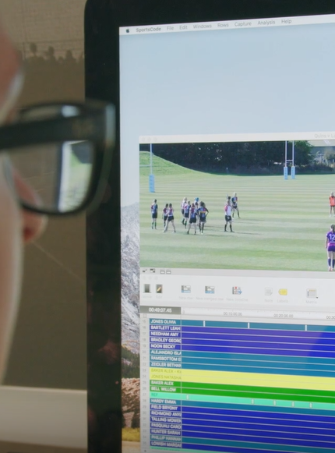Click the fullscreen arrows icon under video
This screenshot has width=335, height=453.
point(145,271)
